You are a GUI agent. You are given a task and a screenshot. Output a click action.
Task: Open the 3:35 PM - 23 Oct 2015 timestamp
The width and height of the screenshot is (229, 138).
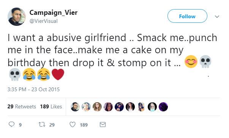33,89
